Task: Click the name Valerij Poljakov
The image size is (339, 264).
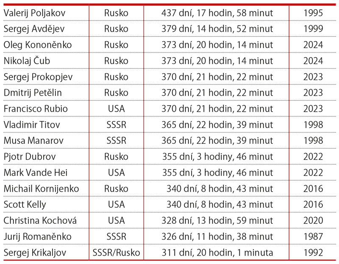Action: (32, 13)
